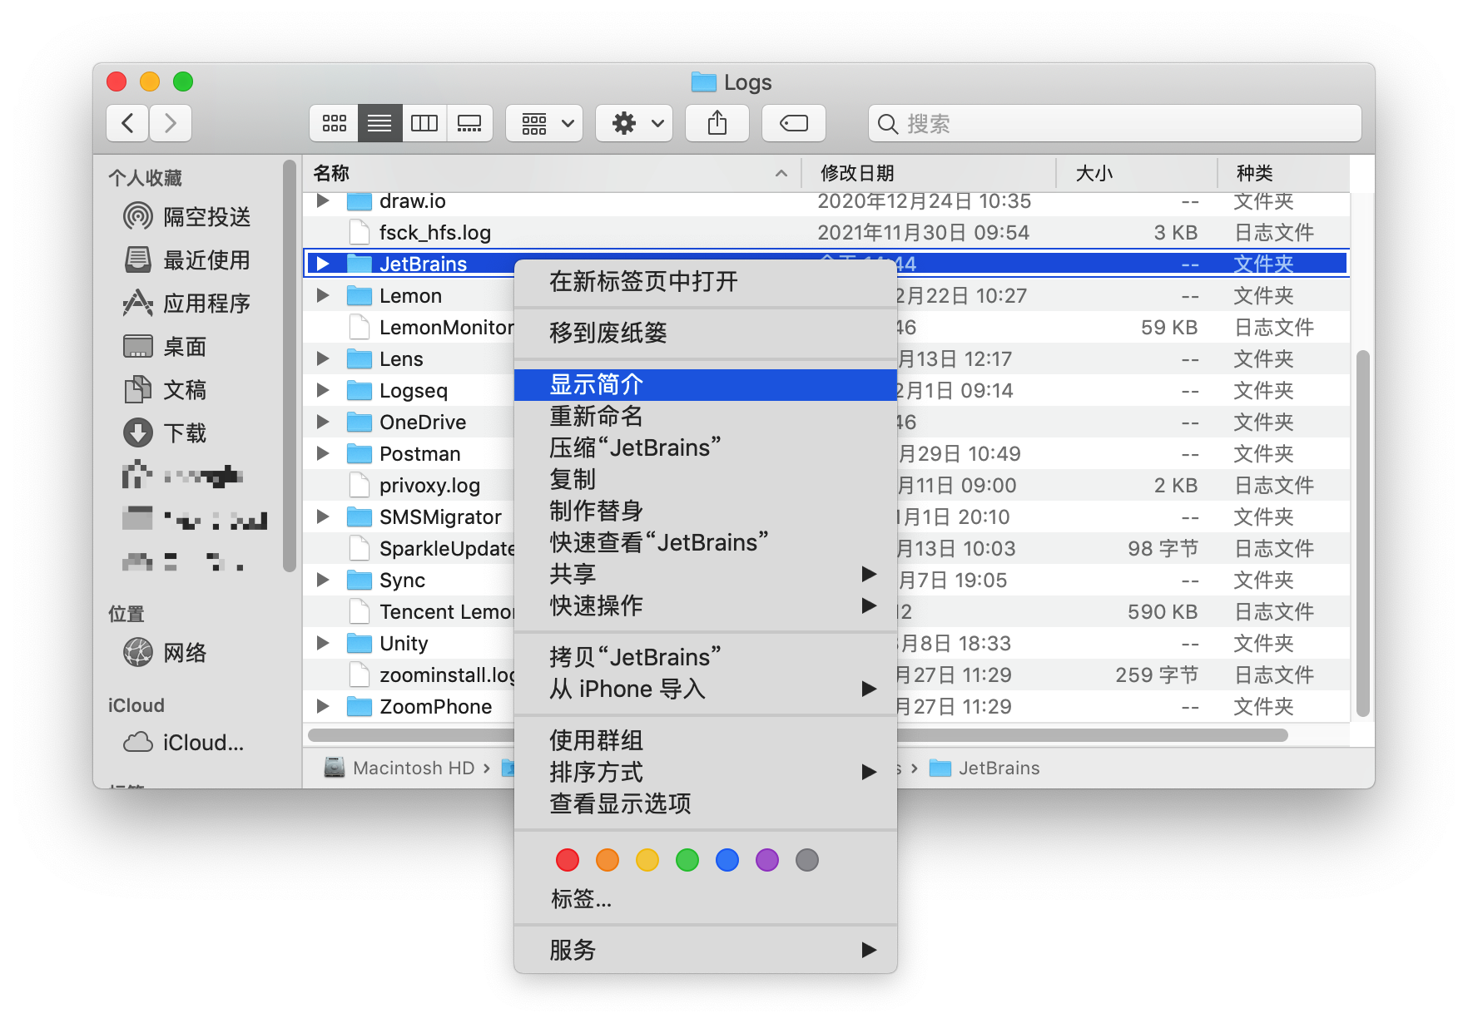Image resolution: width=1468 pixels, height=1018 pixels.
Task: Expand the draw.io folder
Action: click(x=323, y=200)
